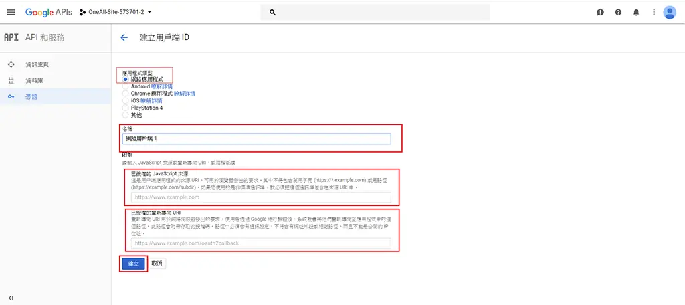Open the notifications bell
The image size is (685, 305).
tap(636, 13)
